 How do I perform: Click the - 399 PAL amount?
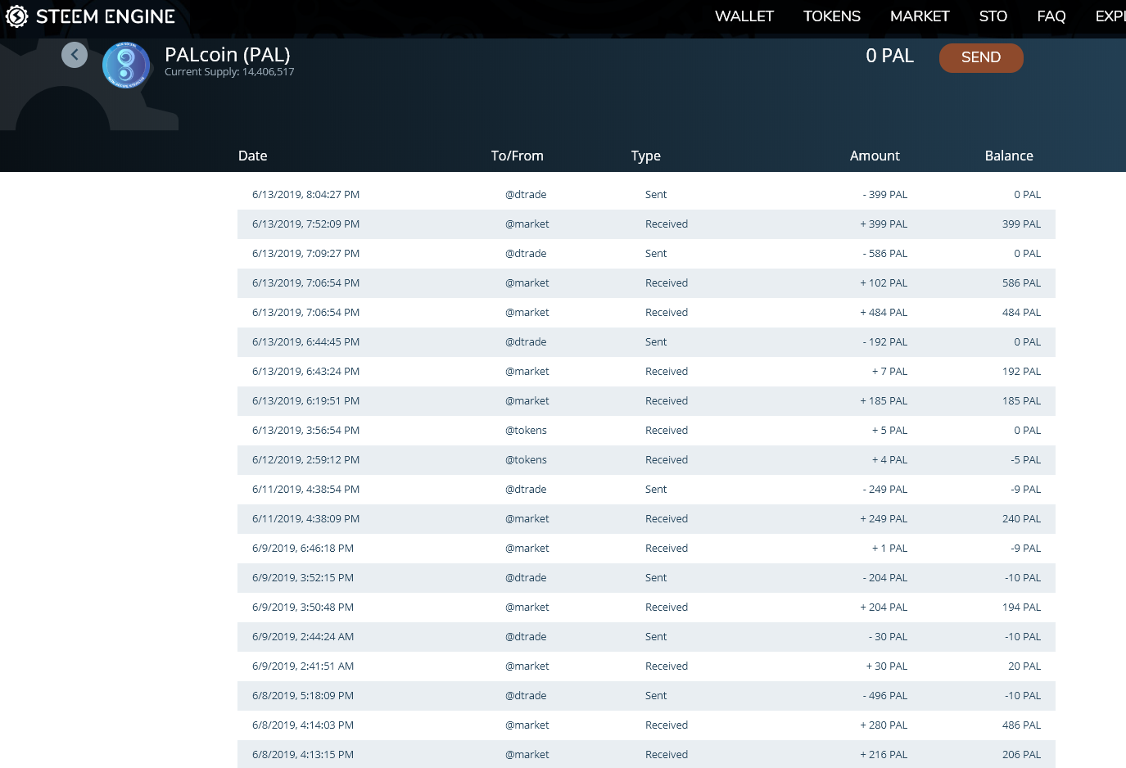click(x=885, y=195)
